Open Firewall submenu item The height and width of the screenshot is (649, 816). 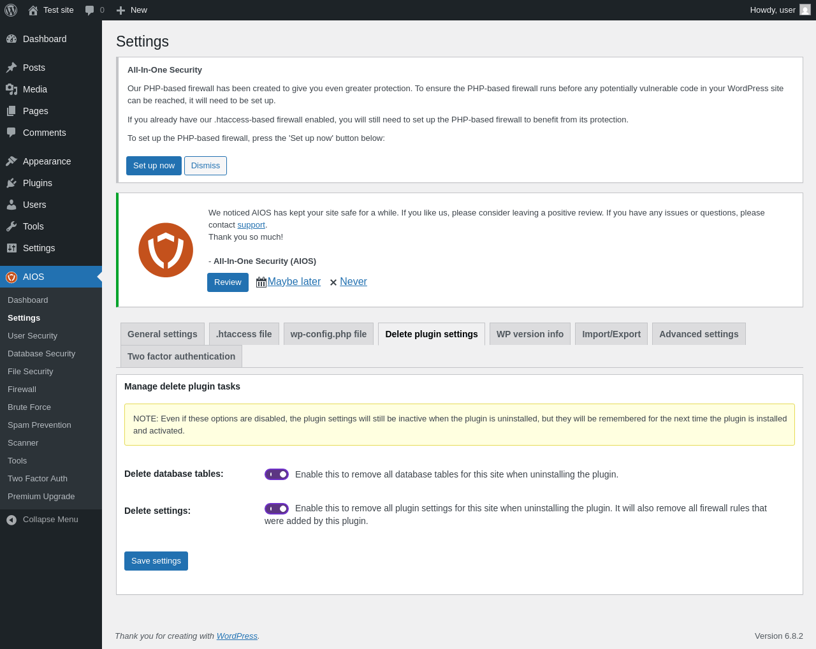coord(51,390)
